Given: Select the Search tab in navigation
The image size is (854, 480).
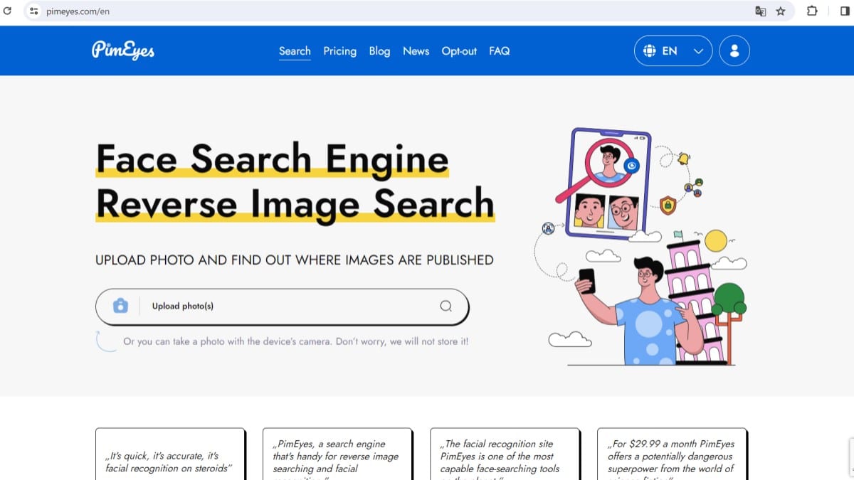Looking at the screenshot, I should (x=295, y=51).
